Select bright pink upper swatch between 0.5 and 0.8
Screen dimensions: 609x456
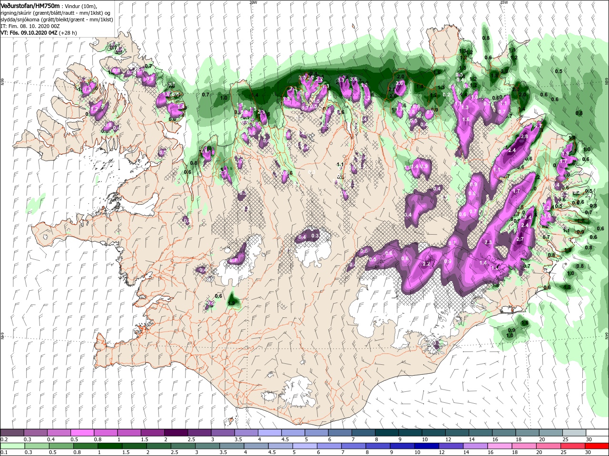(82, 433)
